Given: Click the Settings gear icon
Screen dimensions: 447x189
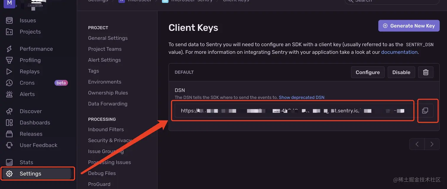Looking at the screenshot, I should 9,174.
